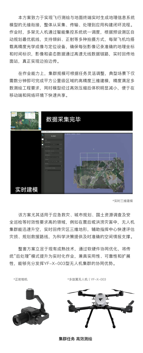Screen dimensions: 143x353
Task: Click the 数据采集完毕 heading text
Action: (x=63, y=119)
